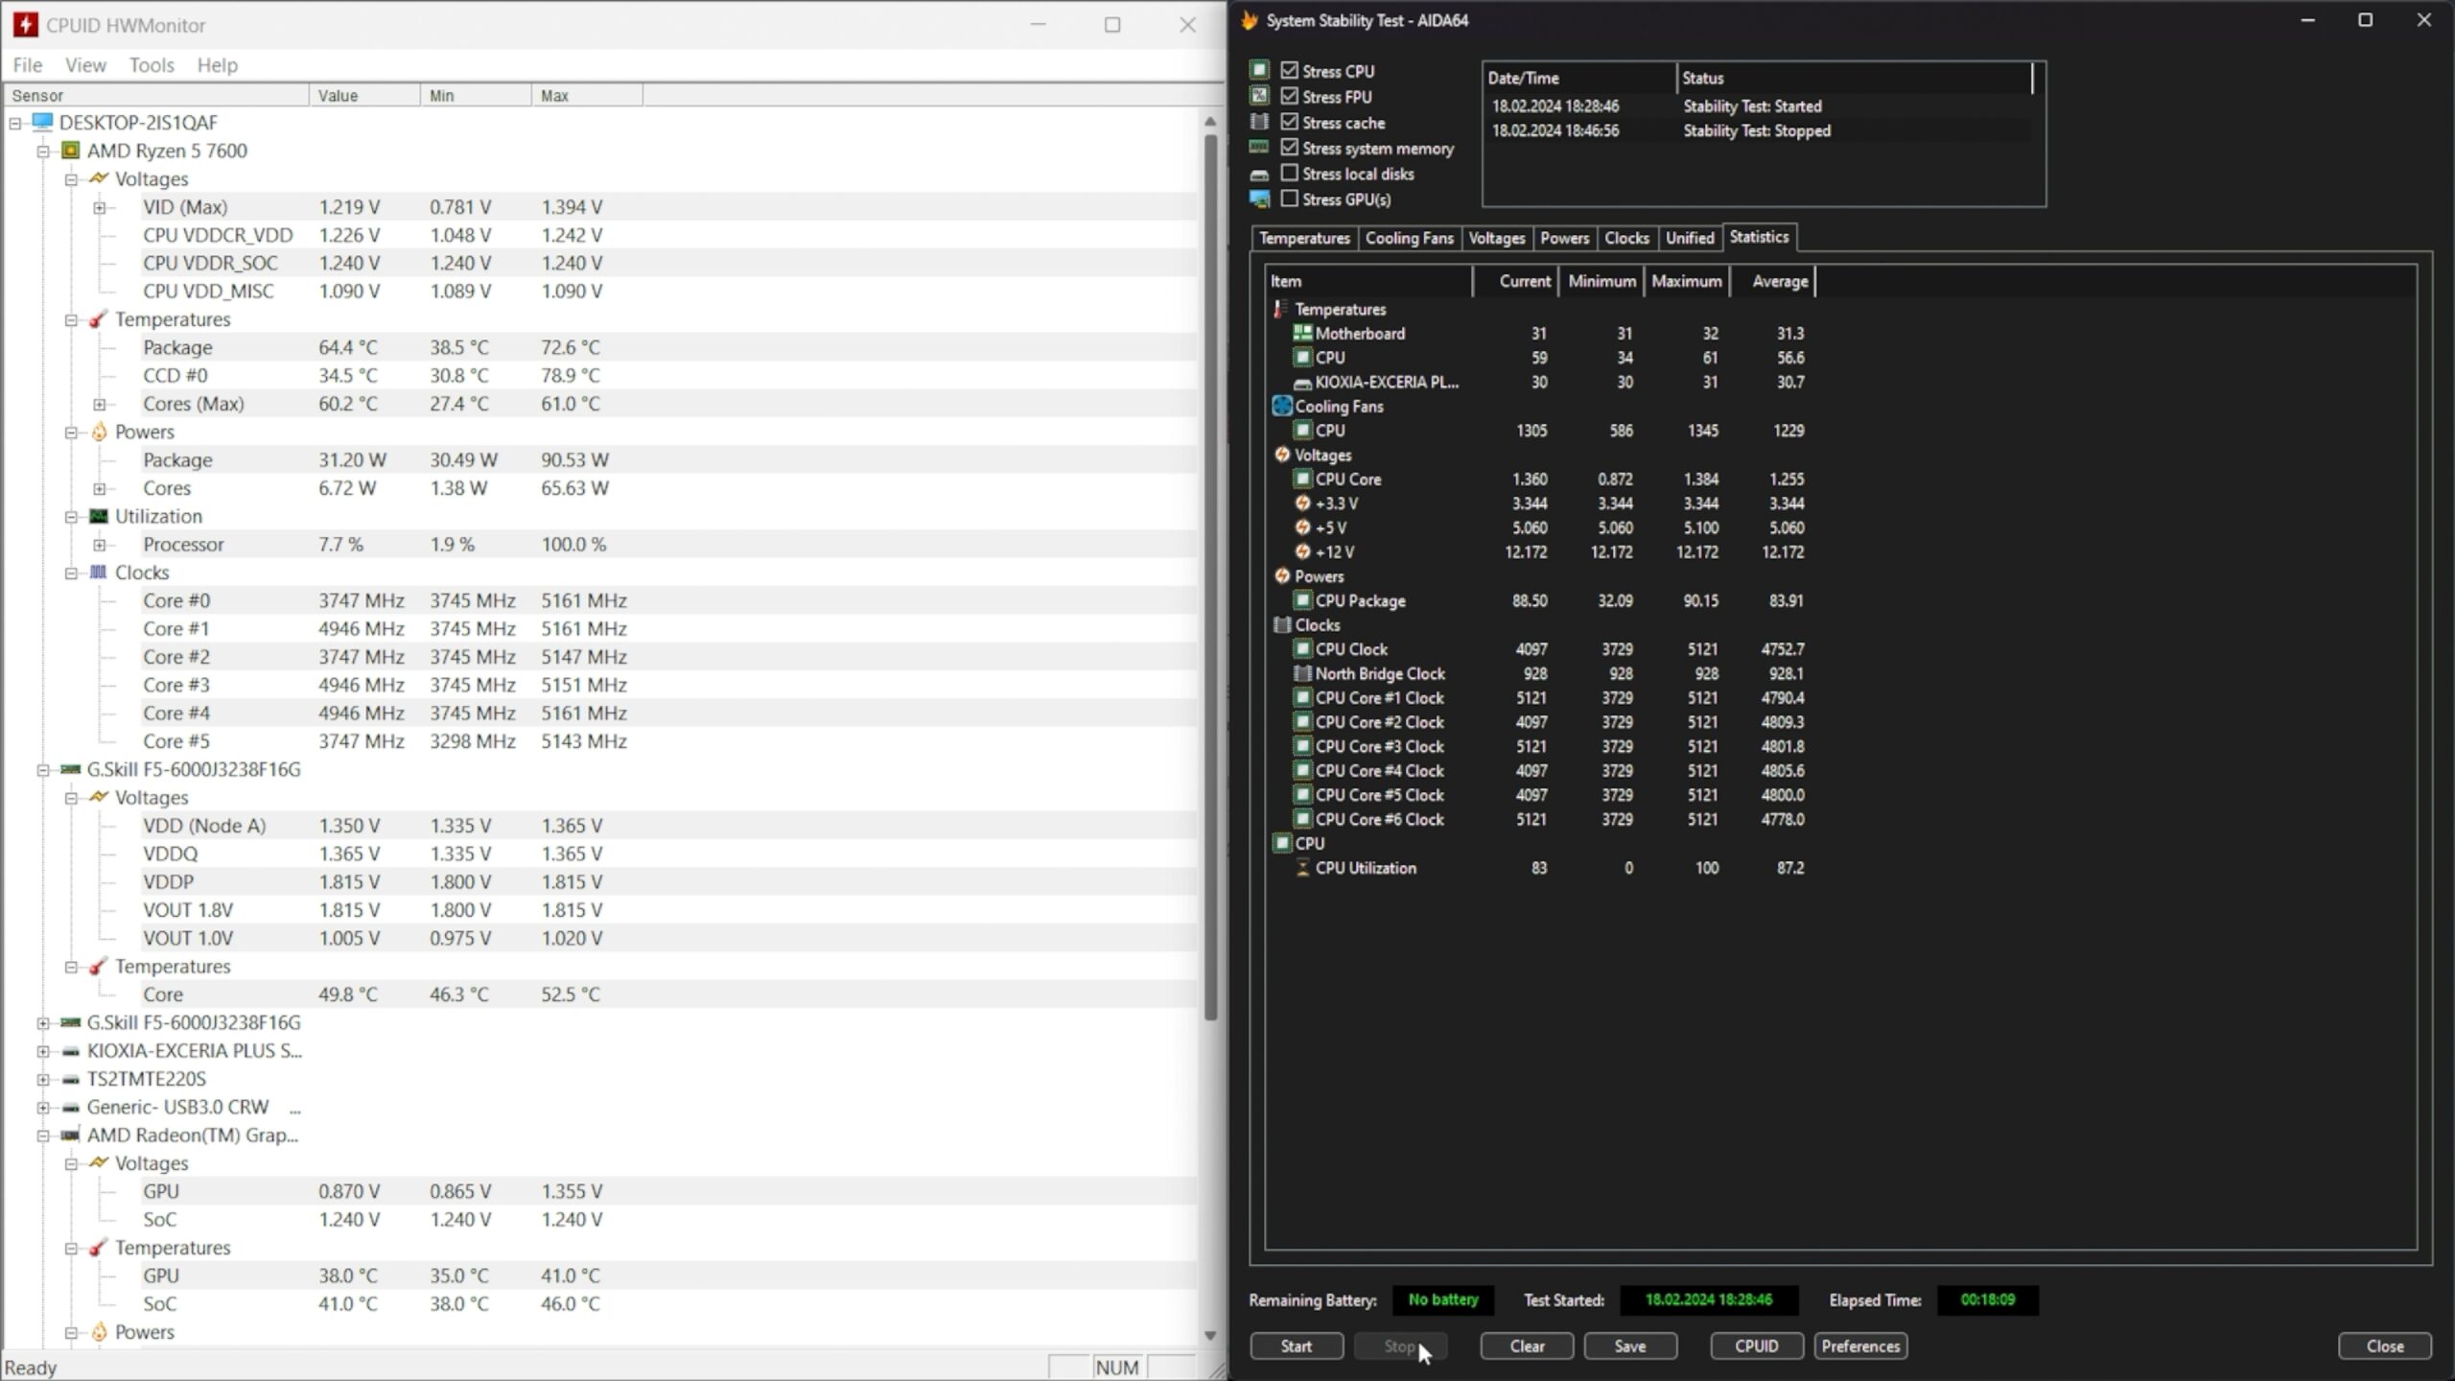Click the Max column header in HWMonitor
Screen dimensions: 2455x1381
click(586, 96)
